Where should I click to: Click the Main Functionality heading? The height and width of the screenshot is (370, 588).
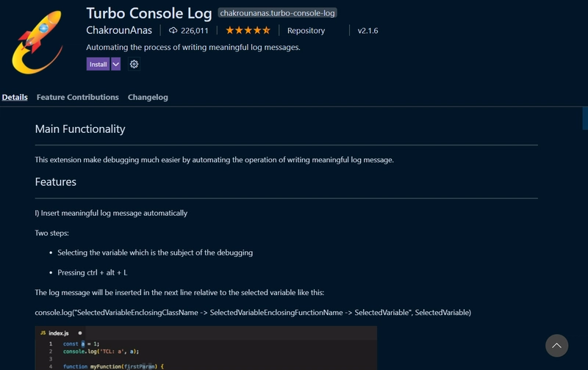click(x=80, y=129)
